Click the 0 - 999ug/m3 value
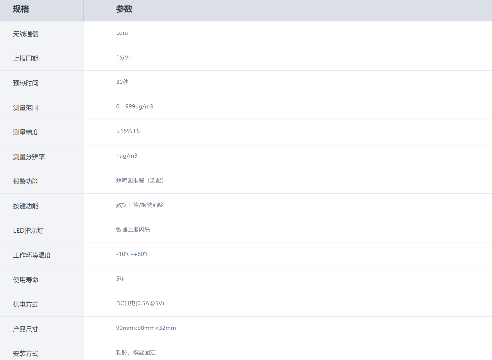 click(135, 107)
